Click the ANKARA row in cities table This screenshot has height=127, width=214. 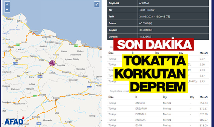(158, 103)
